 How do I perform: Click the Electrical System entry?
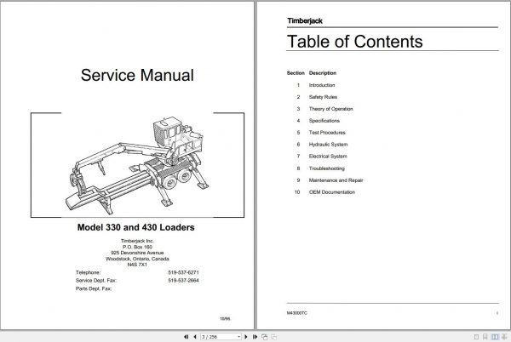click(x=328, y=157)
